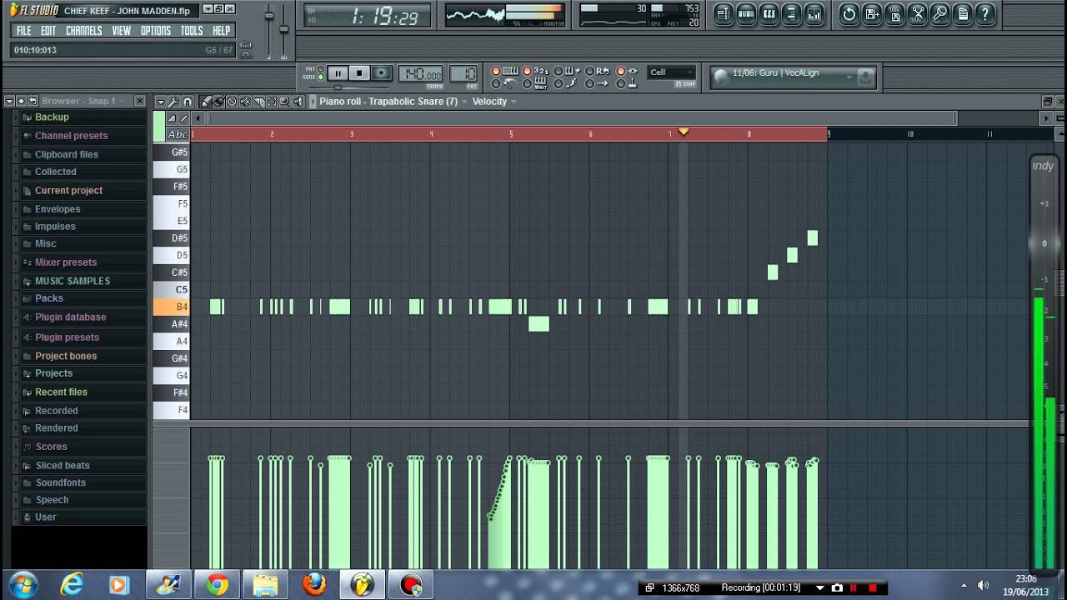Viewport: 1067px width, 600px height.
Task: Open the Step Sequencer window icon
Action: coord(747,13)
